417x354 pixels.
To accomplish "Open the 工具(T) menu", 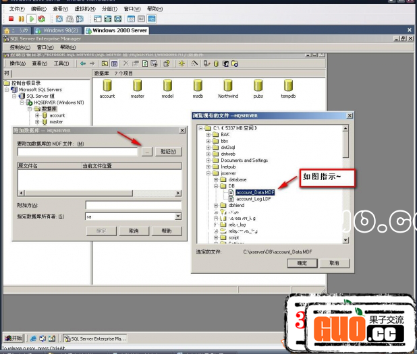I will (x=61, y=63).
